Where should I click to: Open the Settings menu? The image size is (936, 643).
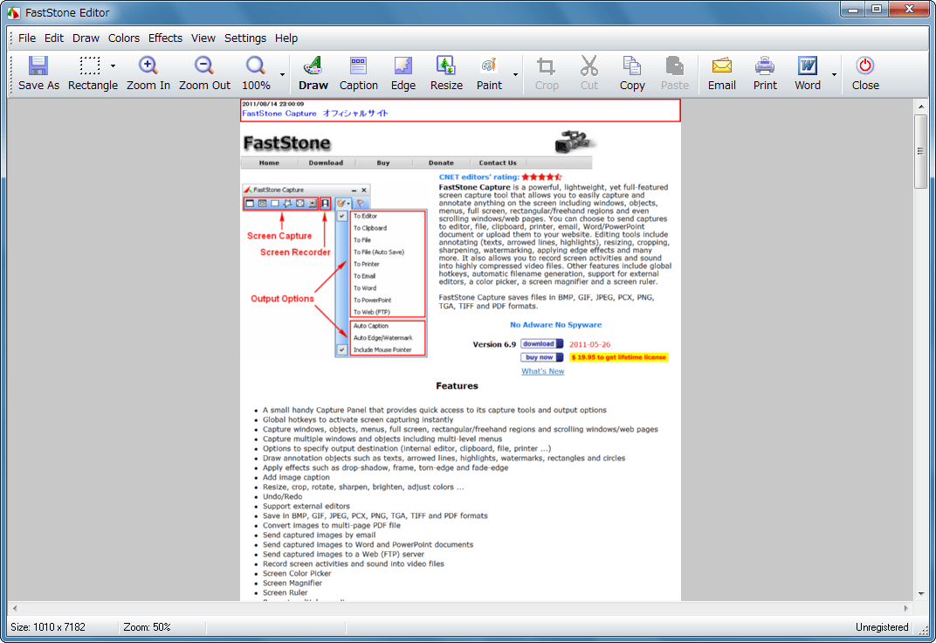(245, 38)
